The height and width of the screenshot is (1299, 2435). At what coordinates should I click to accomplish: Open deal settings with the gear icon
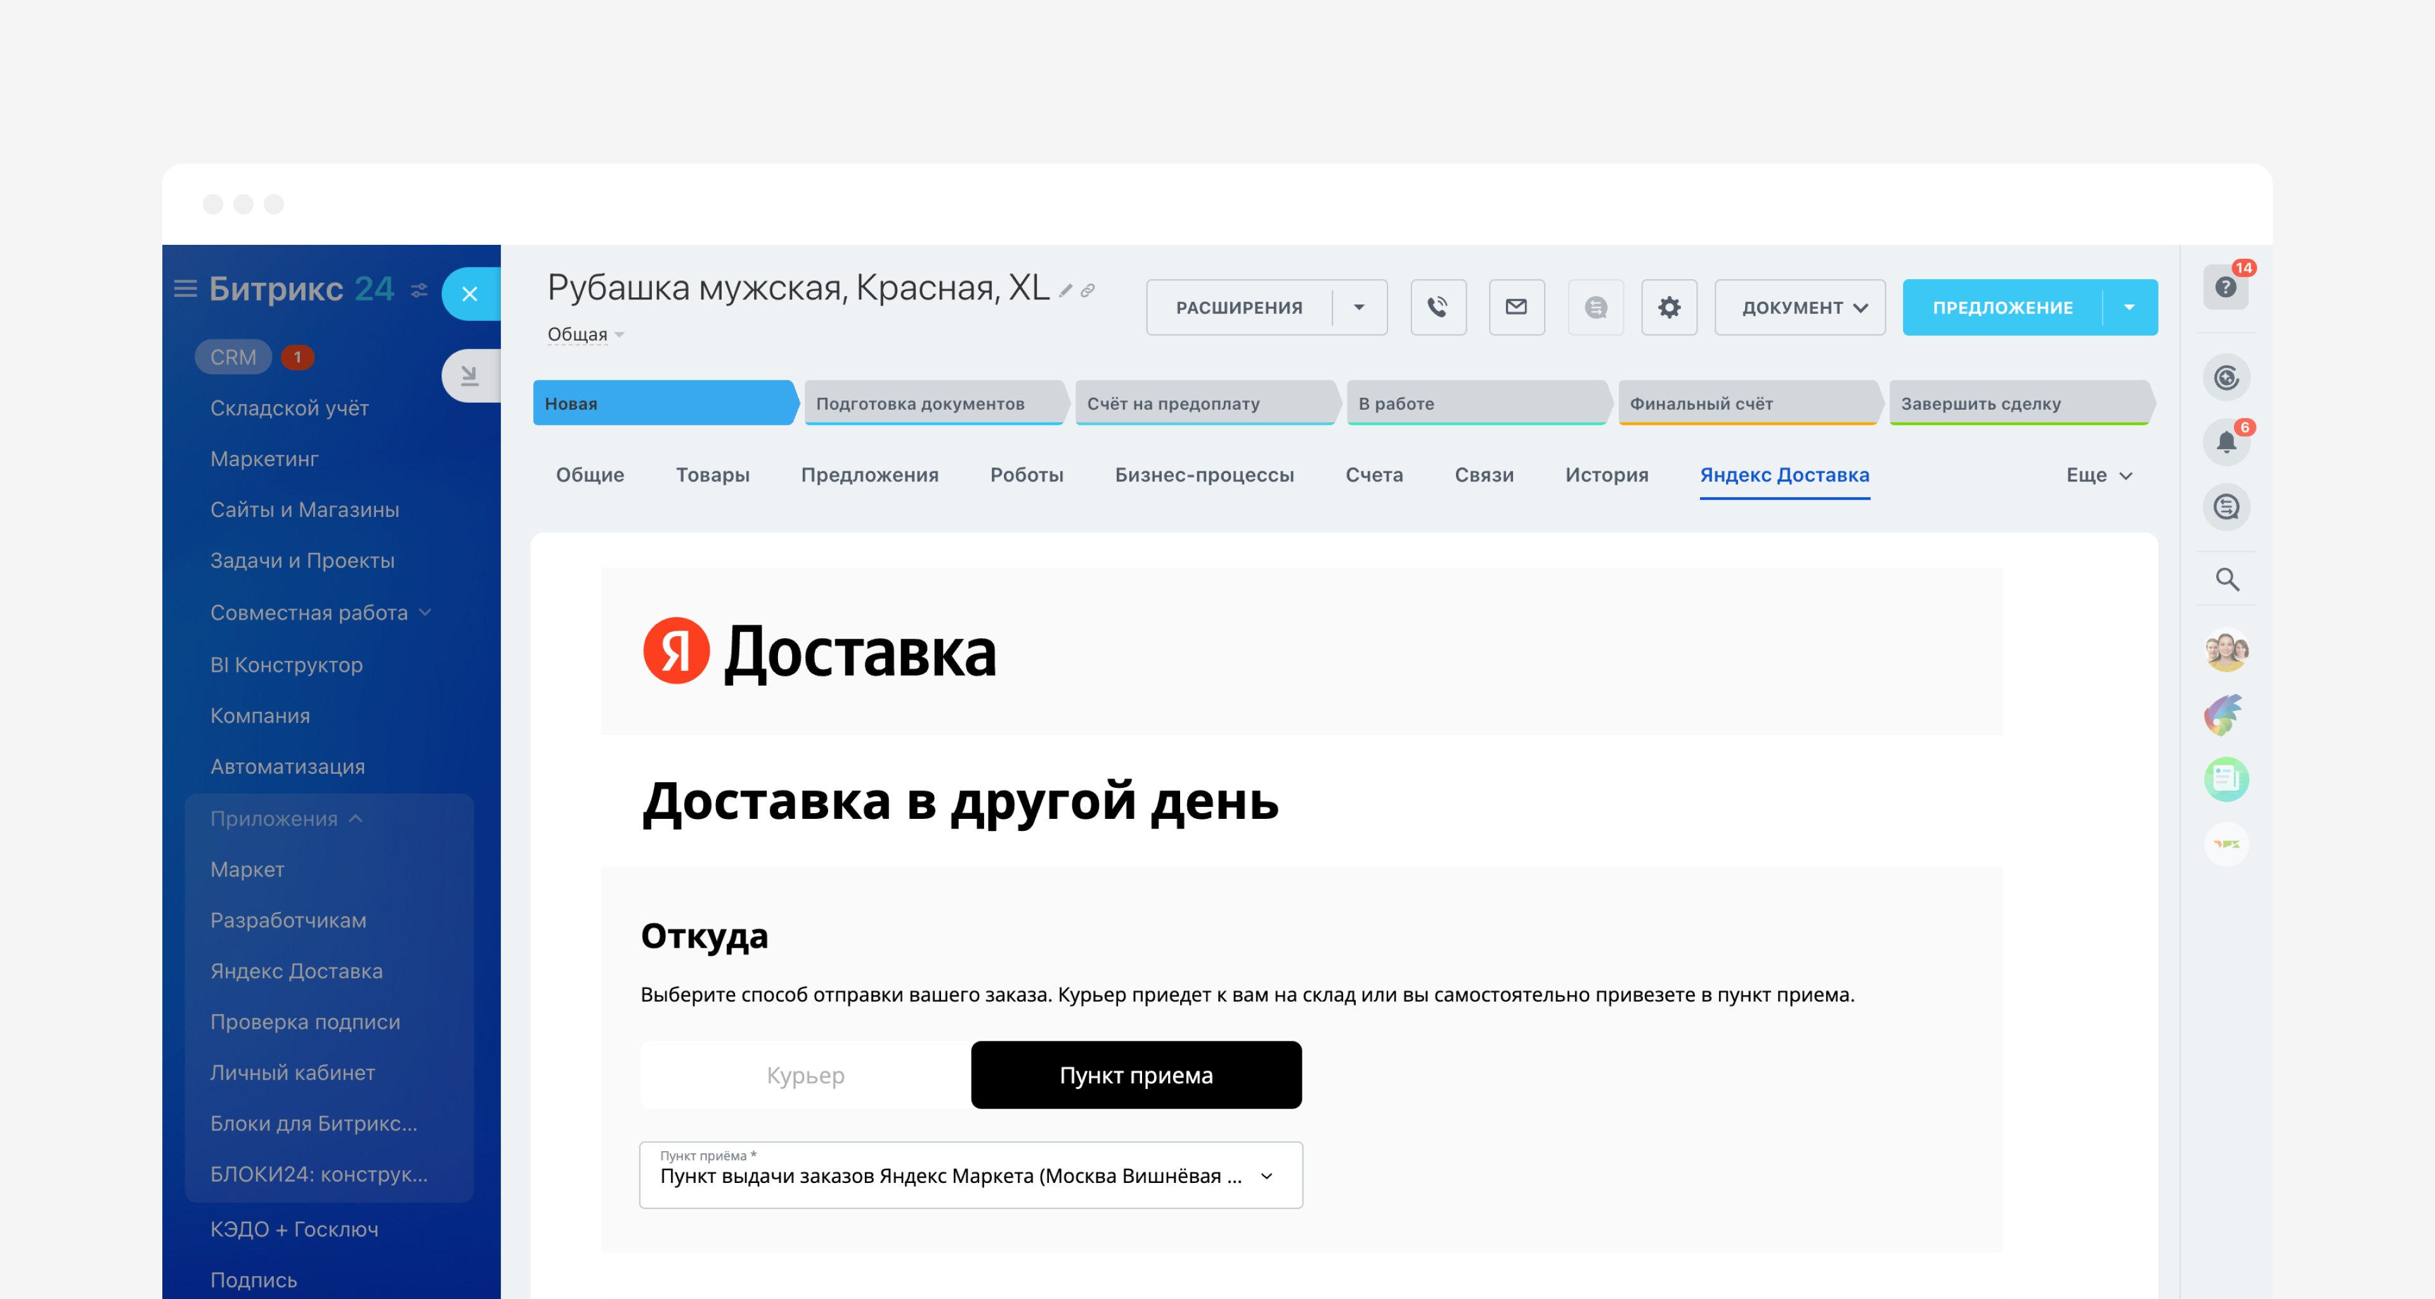(x=1670, y=307)
